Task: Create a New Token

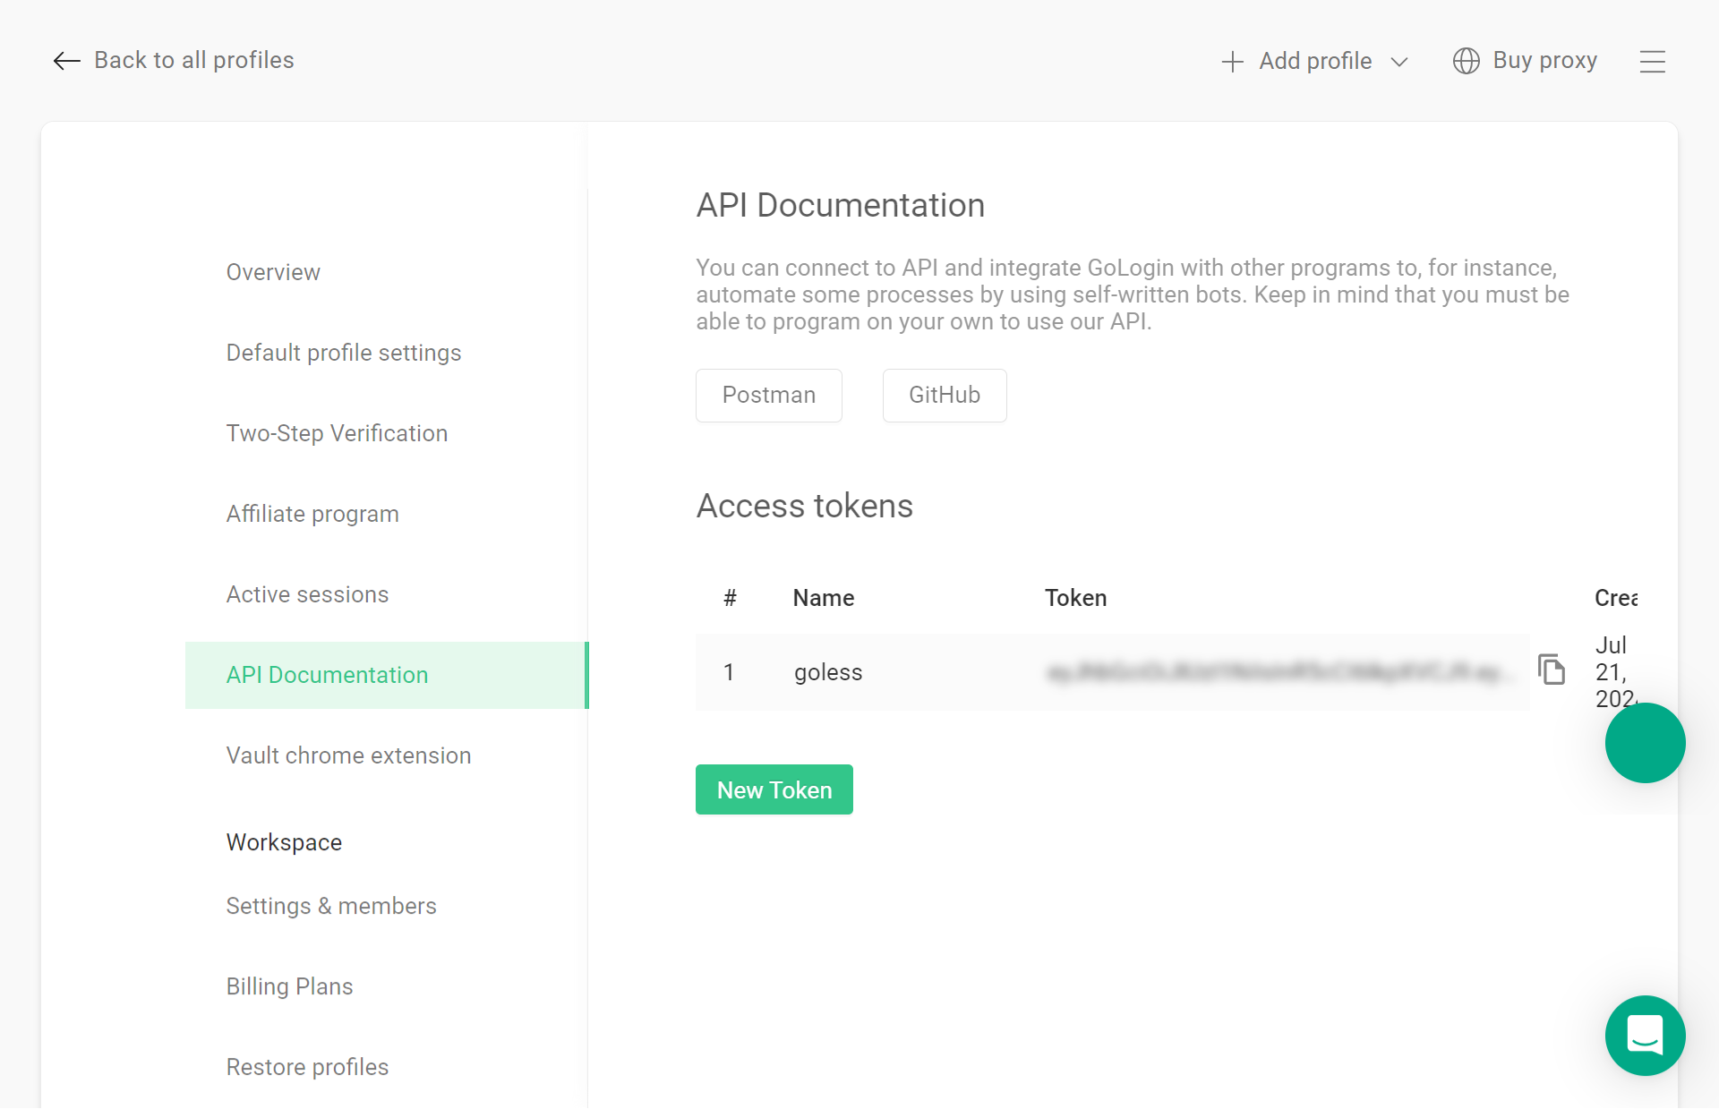Action: coord(774,789)
